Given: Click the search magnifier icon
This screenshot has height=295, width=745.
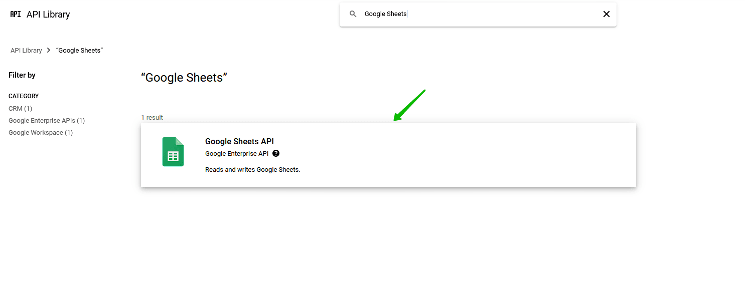Looking at the screenshot, I should click(x=353, y=14).
